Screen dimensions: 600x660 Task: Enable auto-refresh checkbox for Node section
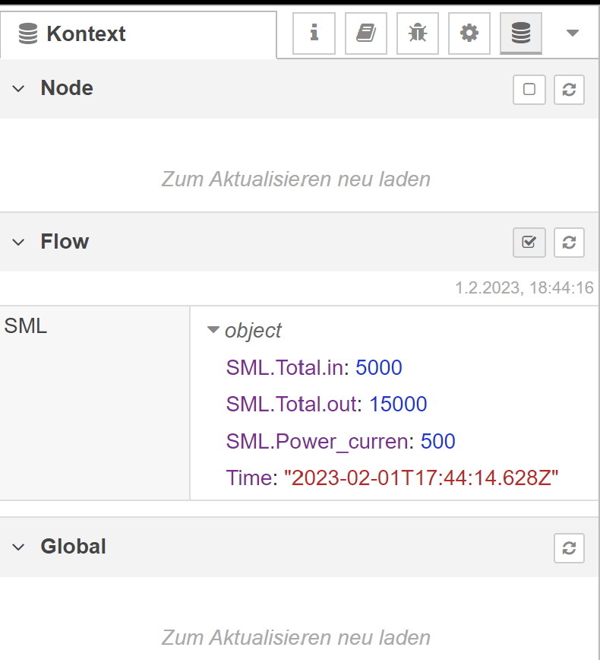tap(529, 89)
